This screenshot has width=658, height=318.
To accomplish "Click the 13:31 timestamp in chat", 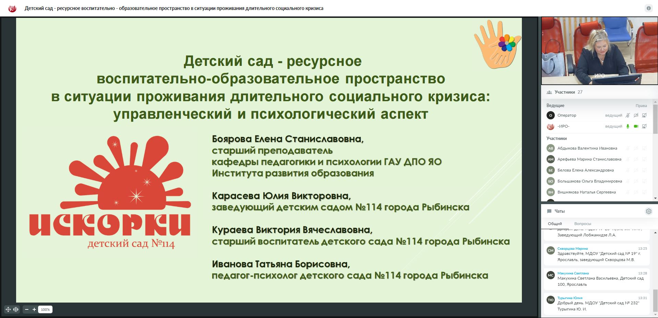I will 643,298.
